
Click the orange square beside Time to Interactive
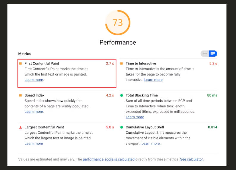(x=121, y=63)
